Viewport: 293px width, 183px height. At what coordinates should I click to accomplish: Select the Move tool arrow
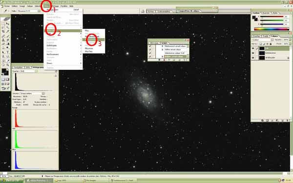(x=8, y=24)
